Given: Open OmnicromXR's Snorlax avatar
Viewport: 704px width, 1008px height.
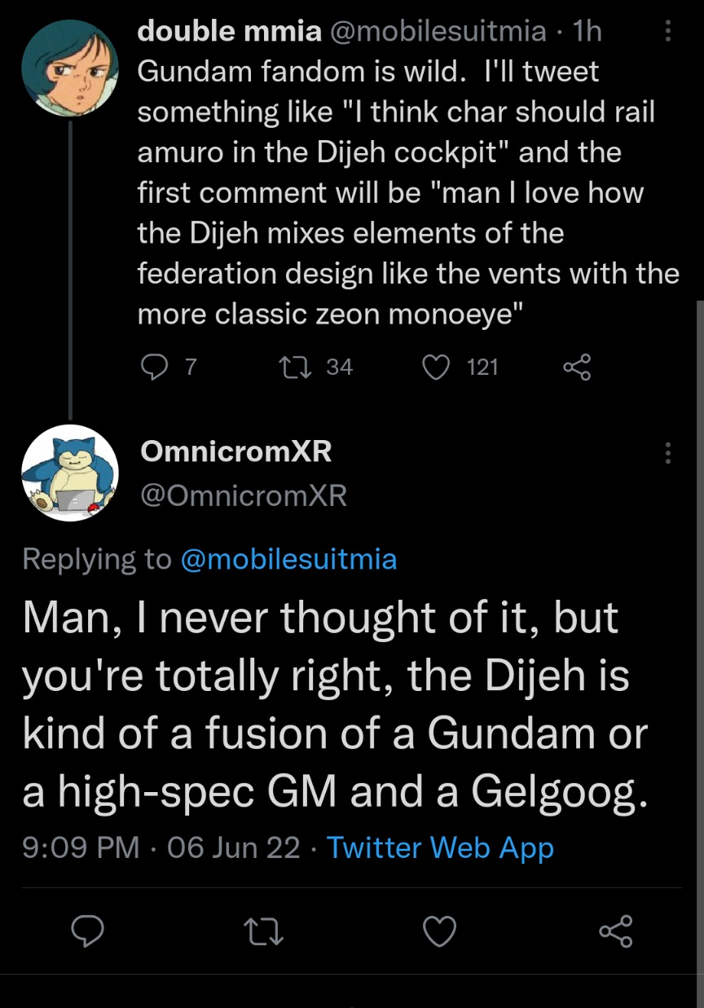Looking at the screenshot, I should [69, 473].
